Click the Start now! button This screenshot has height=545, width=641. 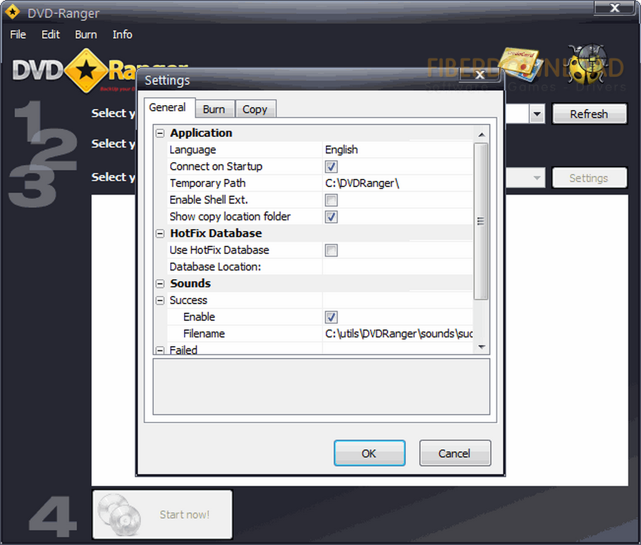[163, 514]
